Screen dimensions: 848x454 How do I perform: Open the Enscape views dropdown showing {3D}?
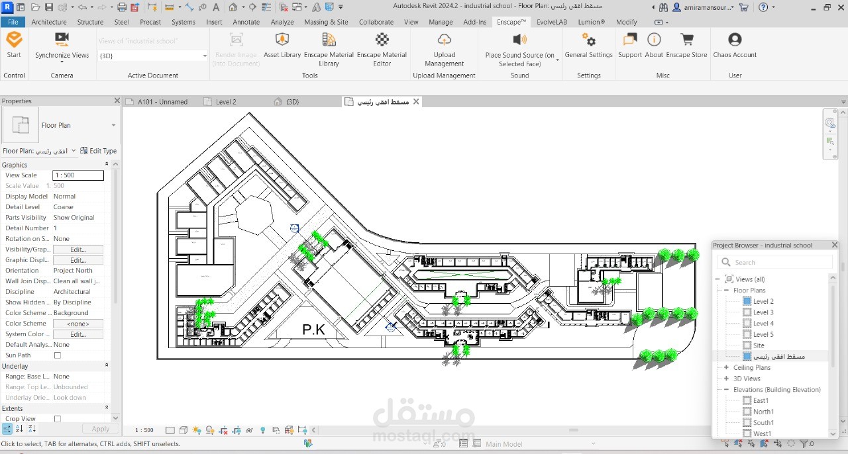pos(153,56)
